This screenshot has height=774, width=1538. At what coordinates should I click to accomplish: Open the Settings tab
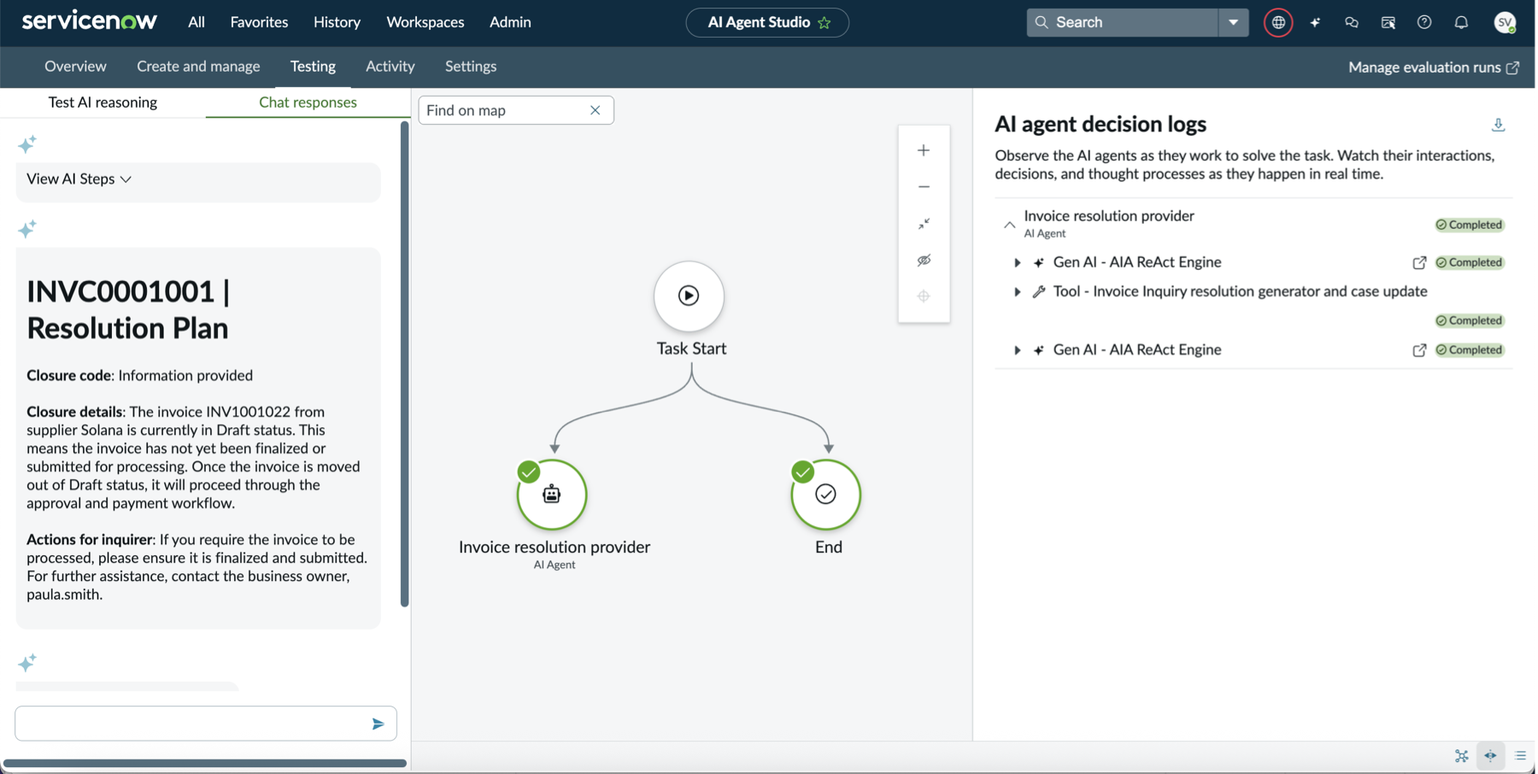click(471, 67)
